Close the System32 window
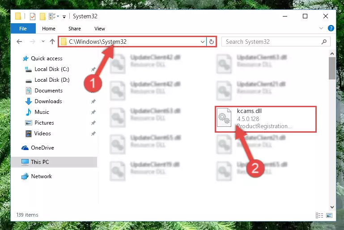The width and height of the screenshot is (344, 230). pyautogui.click(x=326, y=16)
